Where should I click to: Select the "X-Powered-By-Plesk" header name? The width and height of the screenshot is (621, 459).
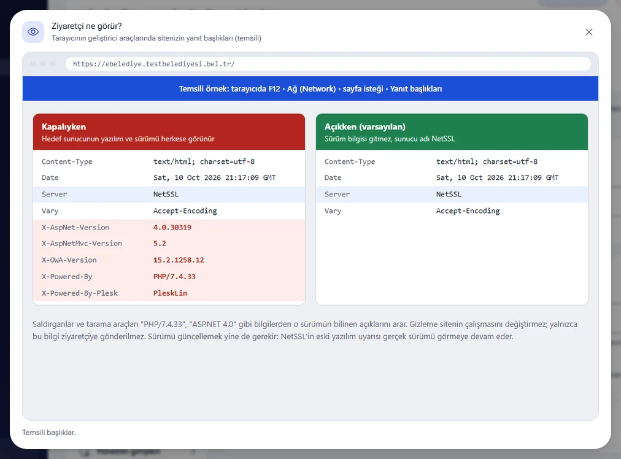[80, 293]
